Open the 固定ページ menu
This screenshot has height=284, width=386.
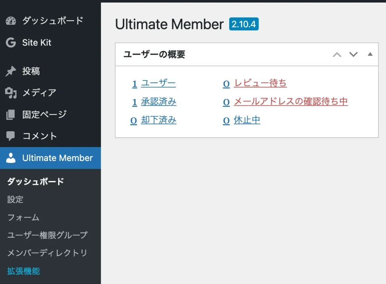(x=51, y=114)
